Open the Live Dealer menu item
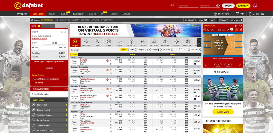The width and height of the screenshot is (273, 133). point(78,14)
